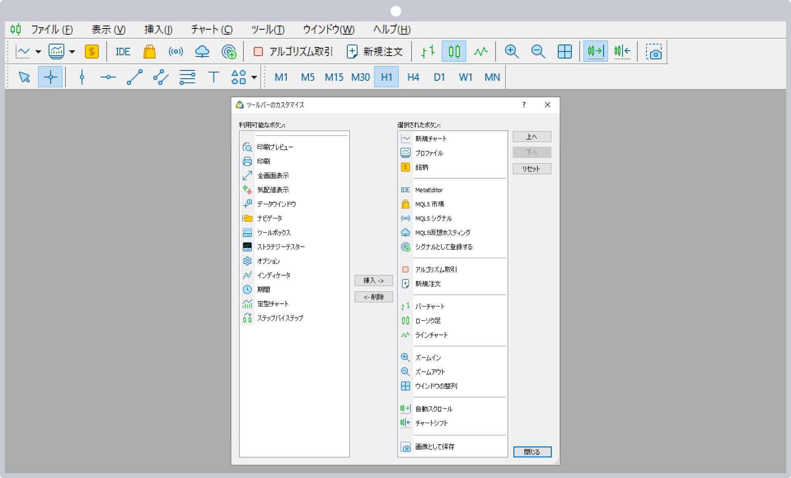Select the H4 timeframe
This screenshot has height=478, width=791.
413,77
